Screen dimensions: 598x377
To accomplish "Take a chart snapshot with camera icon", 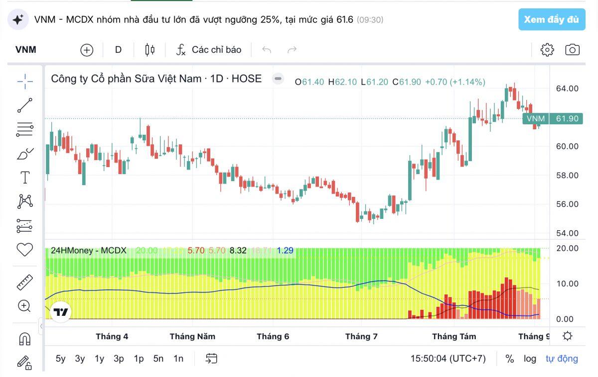I will click(x=572, y=50).
